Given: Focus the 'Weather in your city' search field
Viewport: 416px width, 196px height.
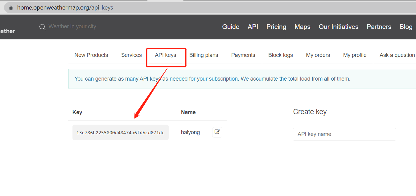Looking at the screenshot, I should tap(72, 26).
